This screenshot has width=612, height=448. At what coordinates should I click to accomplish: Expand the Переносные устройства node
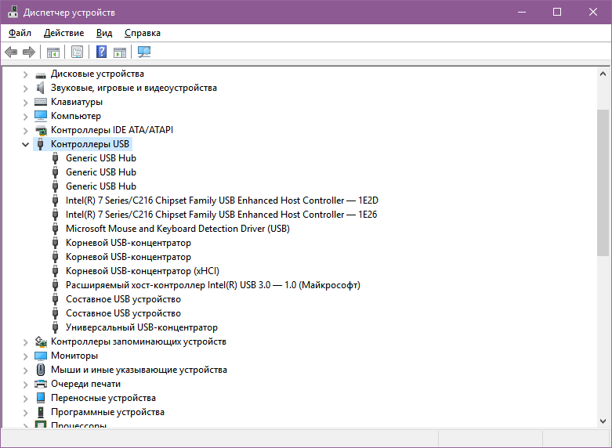(x=25, y=398)
